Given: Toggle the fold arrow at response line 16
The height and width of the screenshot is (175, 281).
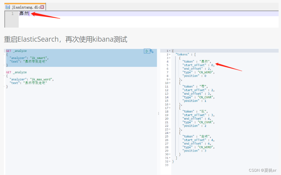Looking at the screenshot, I should (170, 104).
